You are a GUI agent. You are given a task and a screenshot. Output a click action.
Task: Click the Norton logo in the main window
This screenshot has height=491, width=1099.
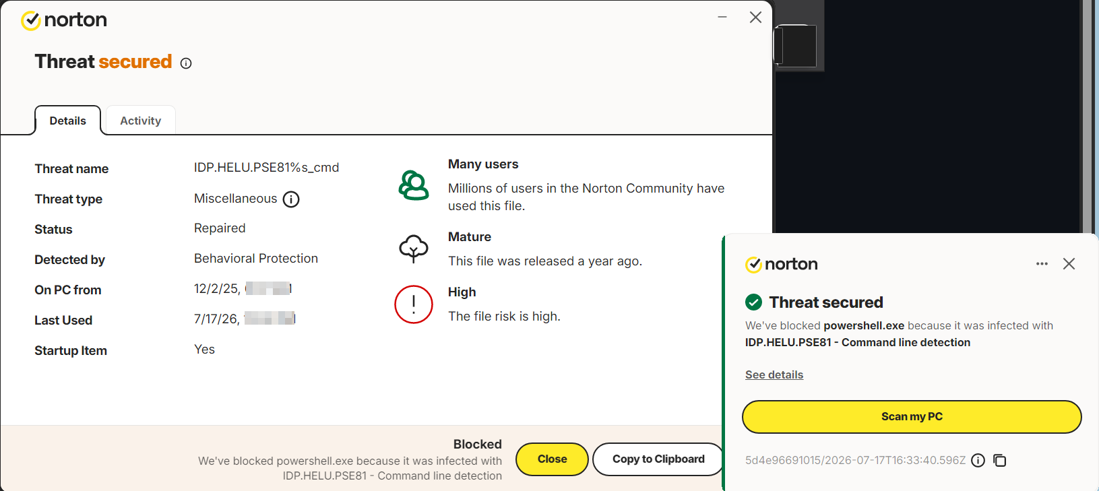pos(64,20)
